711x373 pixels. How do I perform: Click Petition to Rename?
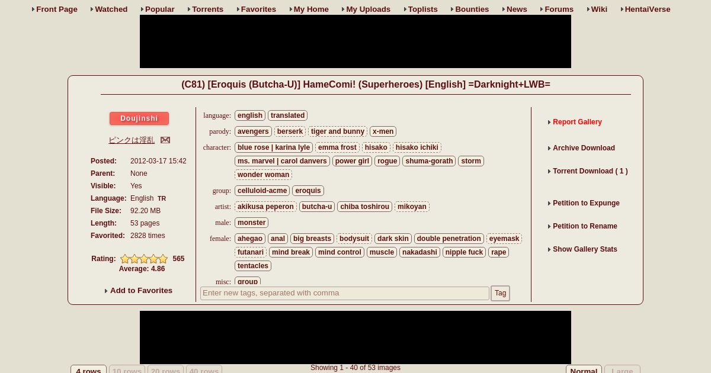coord(585,226)
